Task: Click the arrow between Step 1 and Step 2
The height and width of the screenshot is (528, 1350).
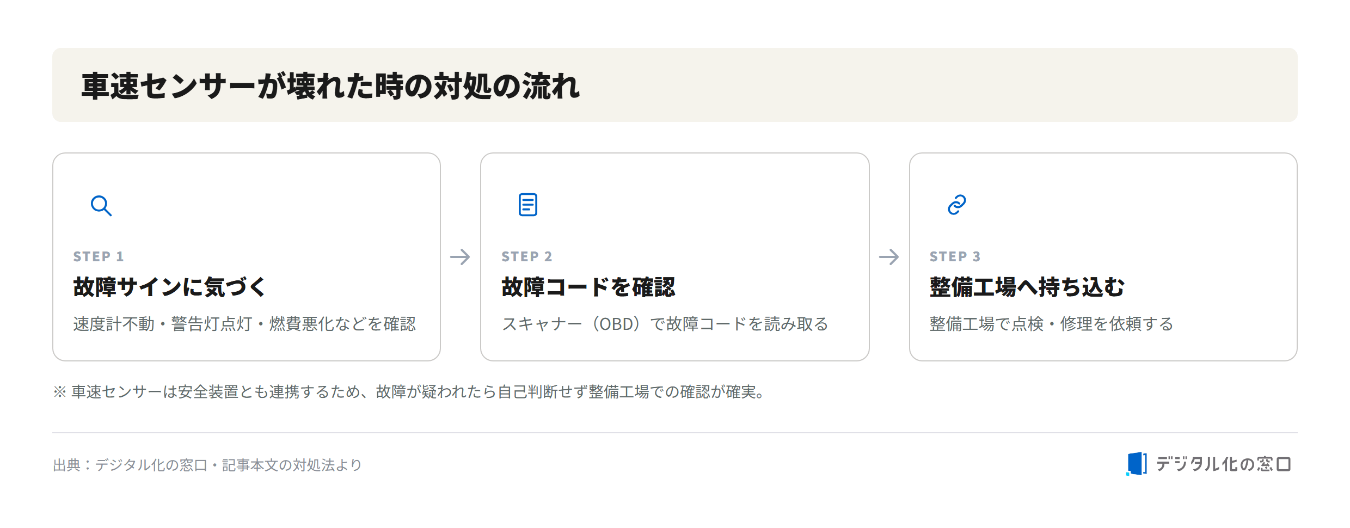Action: [460, 257]
